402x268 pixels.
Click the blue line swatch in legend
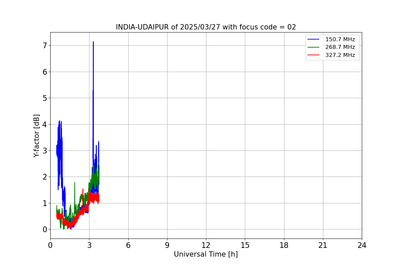pos(314,39)
